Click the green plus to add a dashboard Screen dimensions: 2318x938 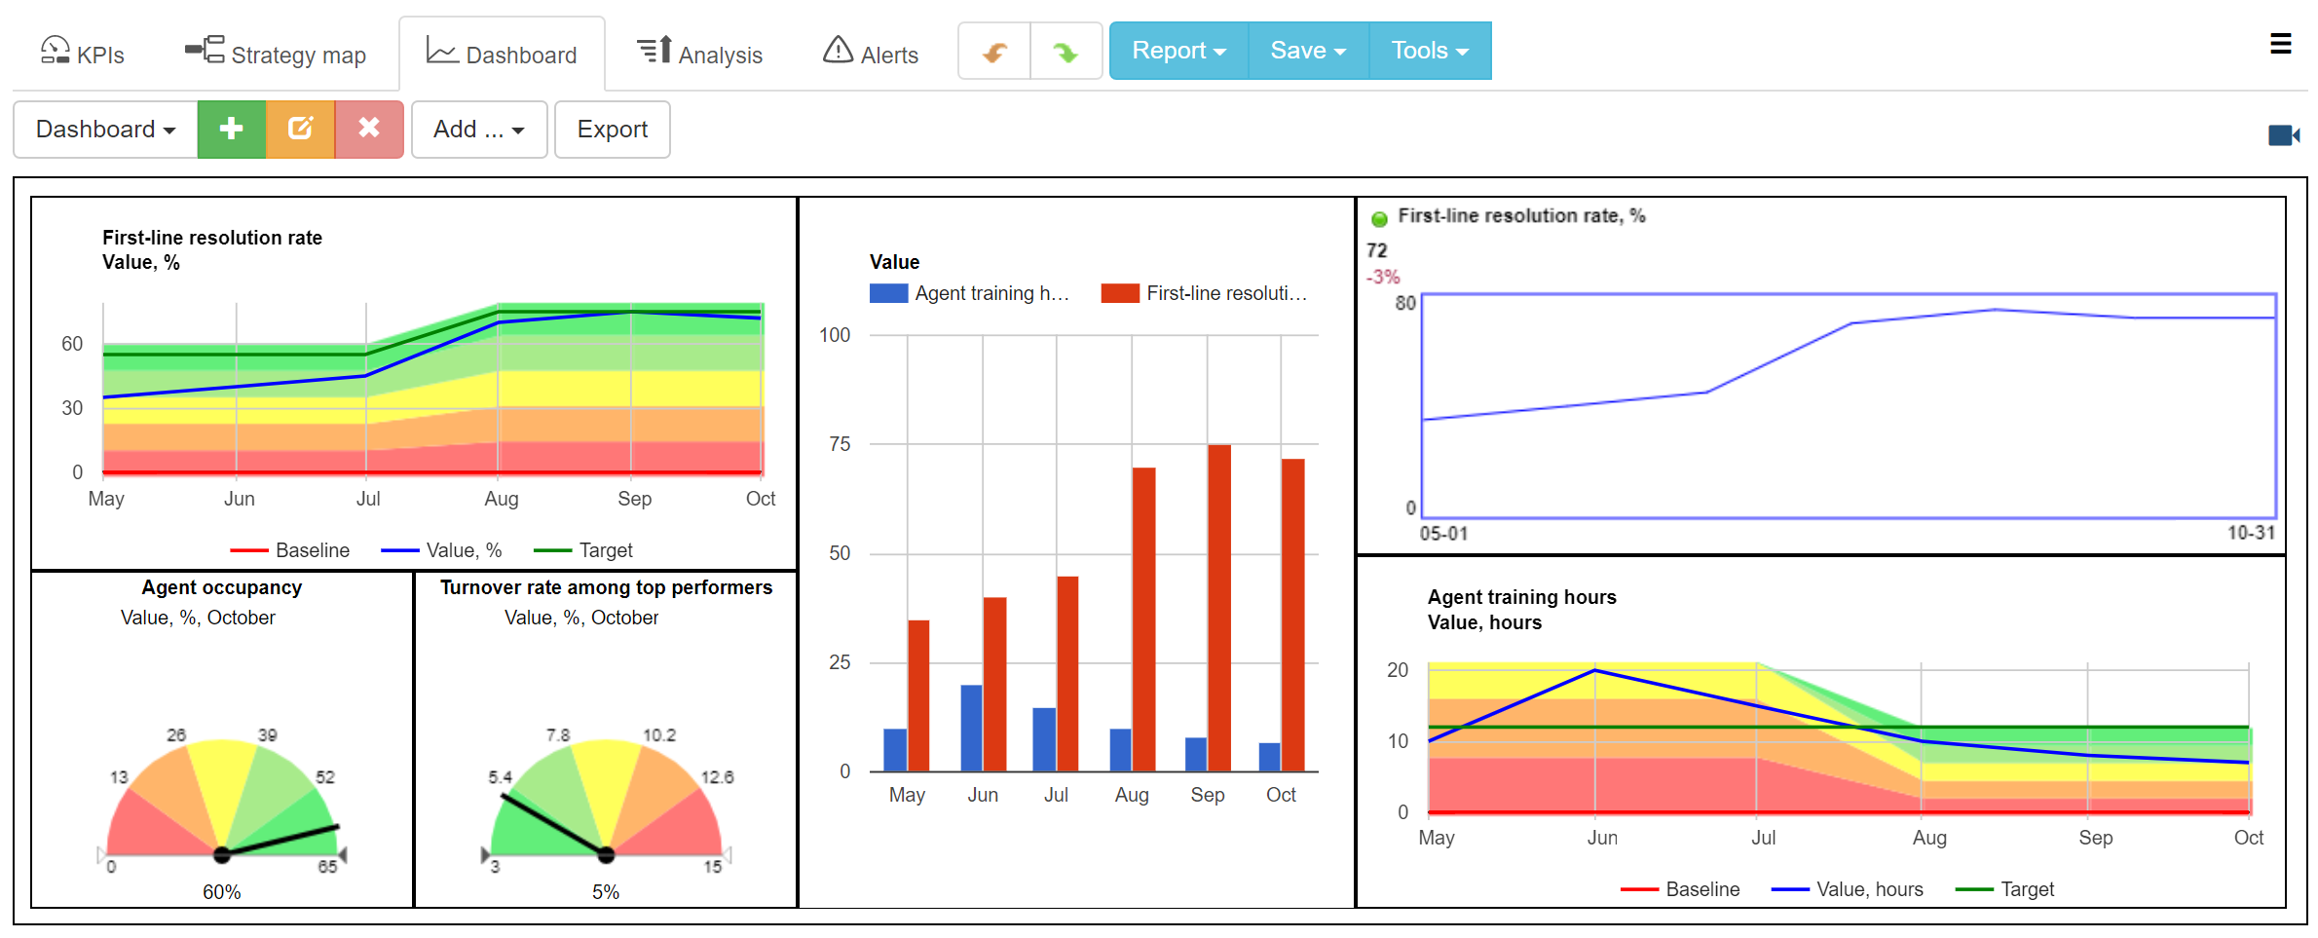(232, 129)
